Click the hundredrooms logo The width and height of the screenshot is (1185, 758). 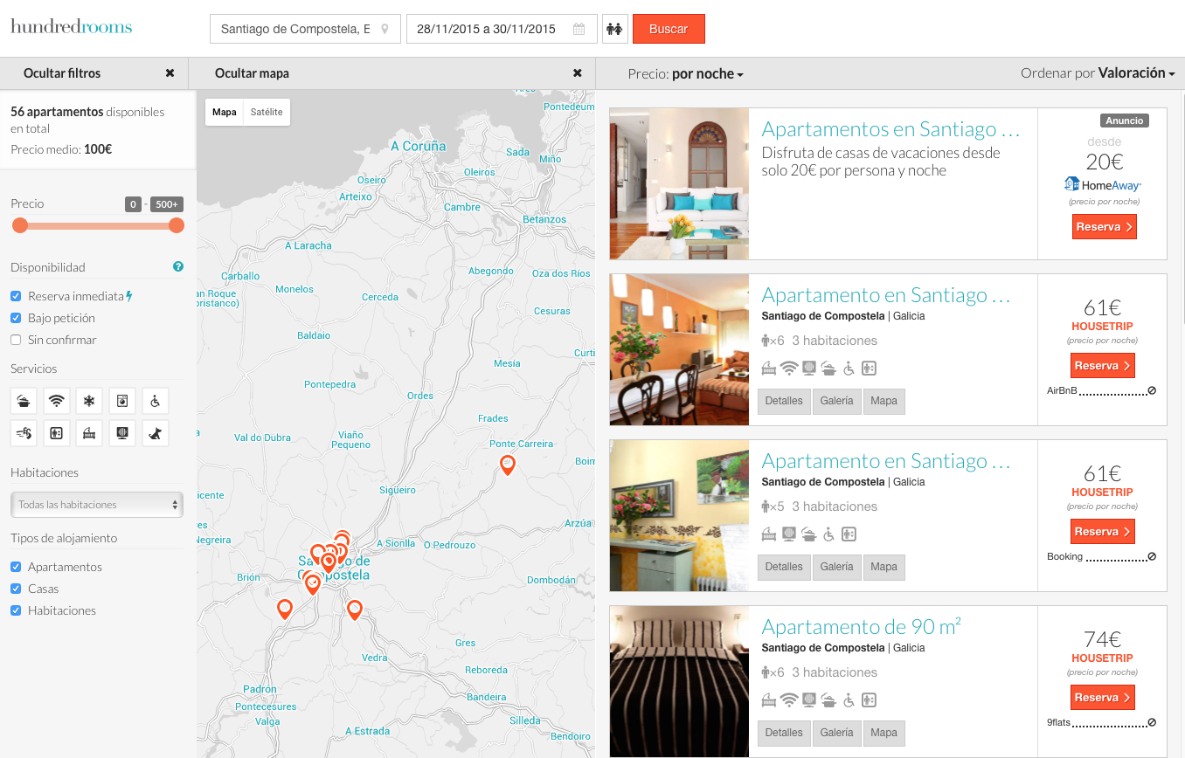pos(72,27)
